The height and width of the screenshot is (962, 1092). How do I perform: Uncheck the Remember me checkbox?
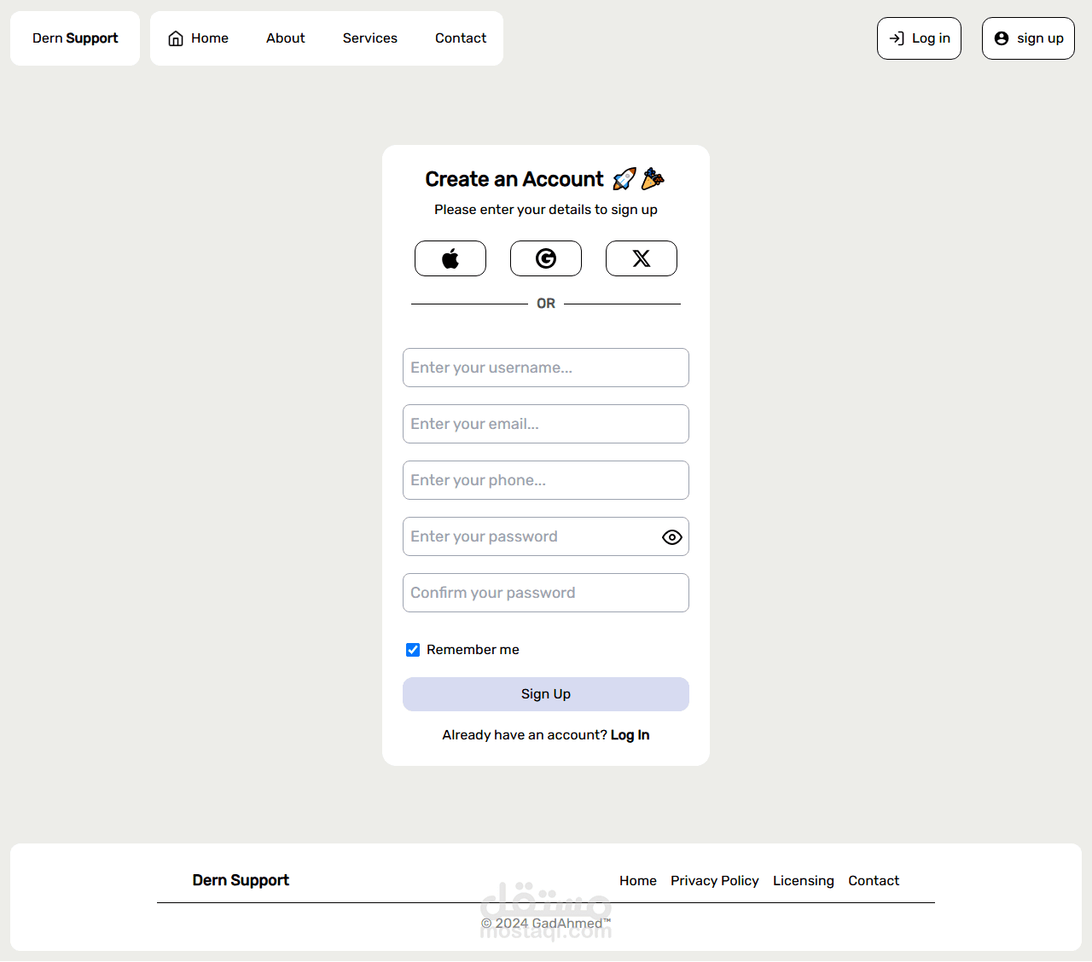[x=413, y=650]
